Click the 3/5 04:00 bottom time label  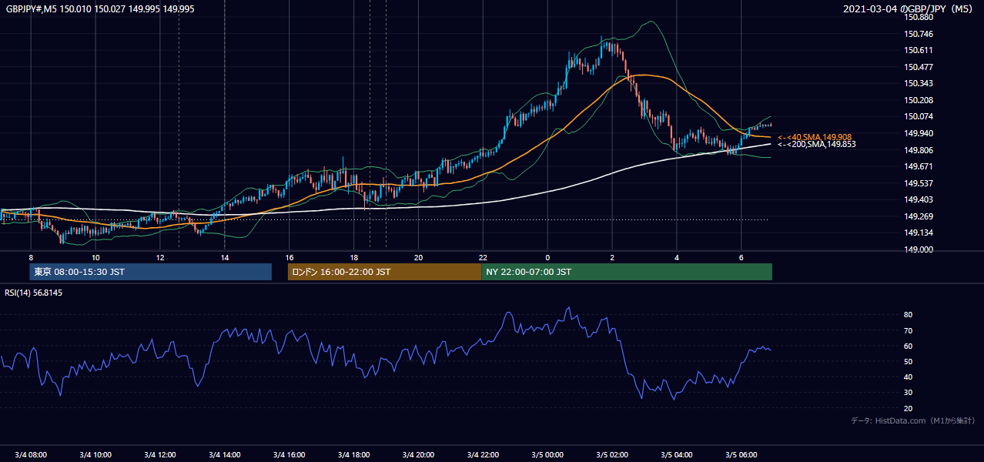click(677, 454)
